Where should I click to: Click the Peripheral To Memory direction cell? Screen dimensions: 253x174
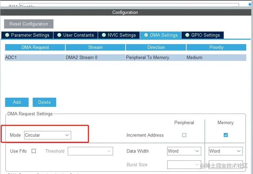tap(156, 58)
